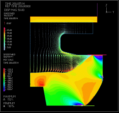The height and width of the screenshot is (113, 119).
Task: Pick the 65.00 level on velocity color bar
Action: click(9, 30)
